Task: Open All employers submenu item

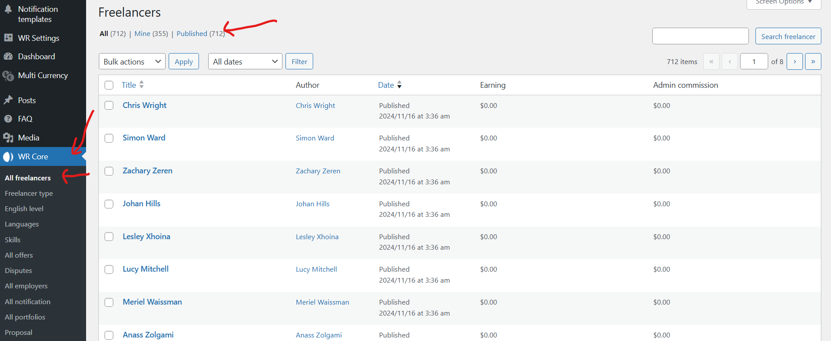Action: (x=26, y=286)
